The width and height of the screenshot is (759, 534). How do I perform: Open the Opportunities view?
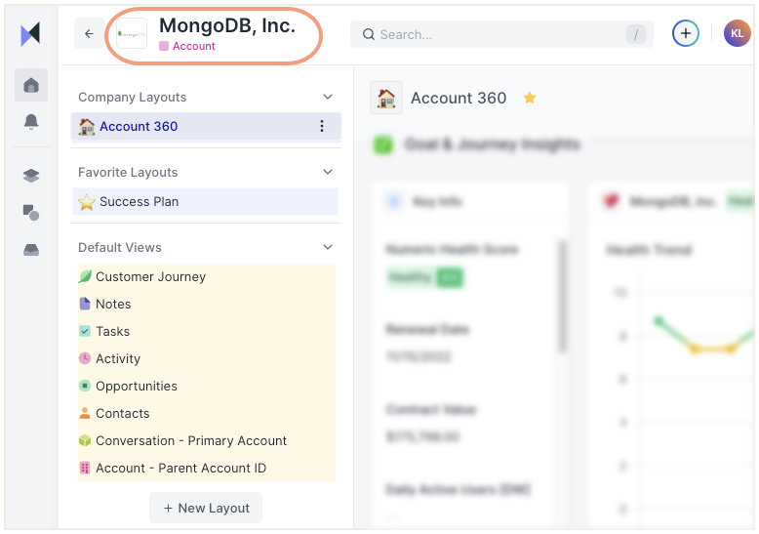206,387
